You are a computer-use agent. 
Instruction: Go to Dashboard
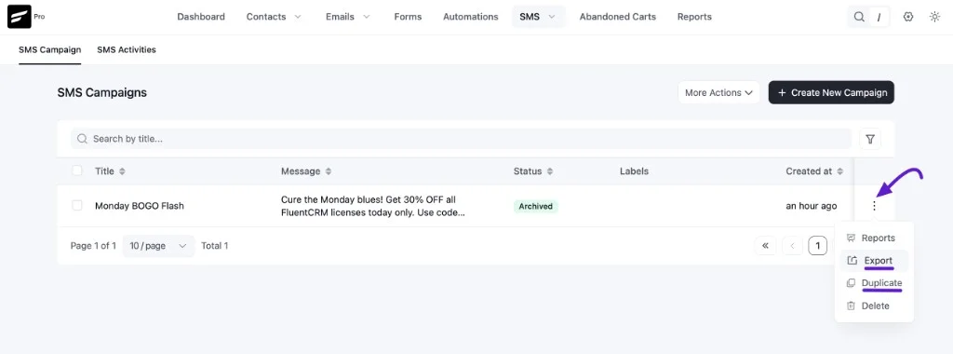tap(201, 17)
